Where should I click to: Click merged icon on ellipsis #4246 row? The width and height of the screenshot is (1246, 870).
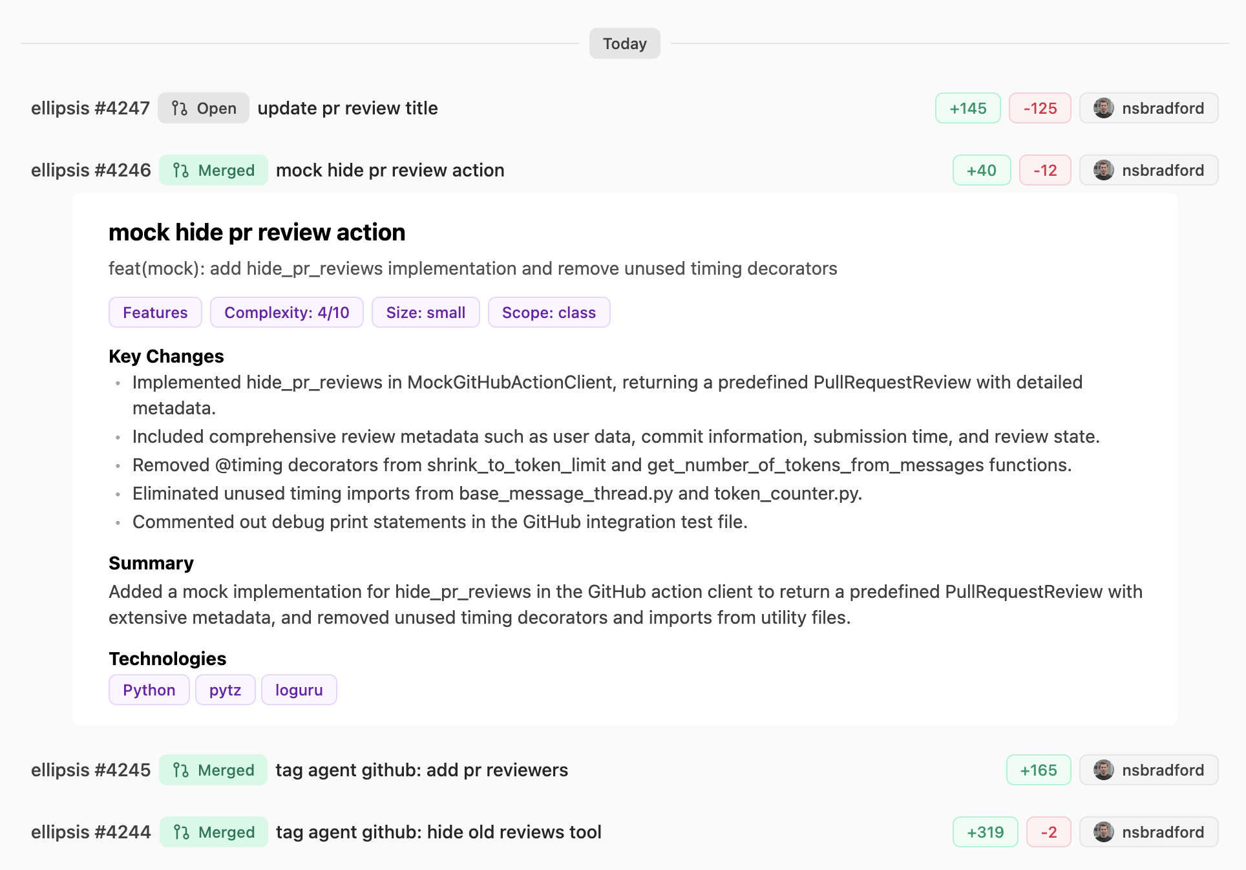181,170
